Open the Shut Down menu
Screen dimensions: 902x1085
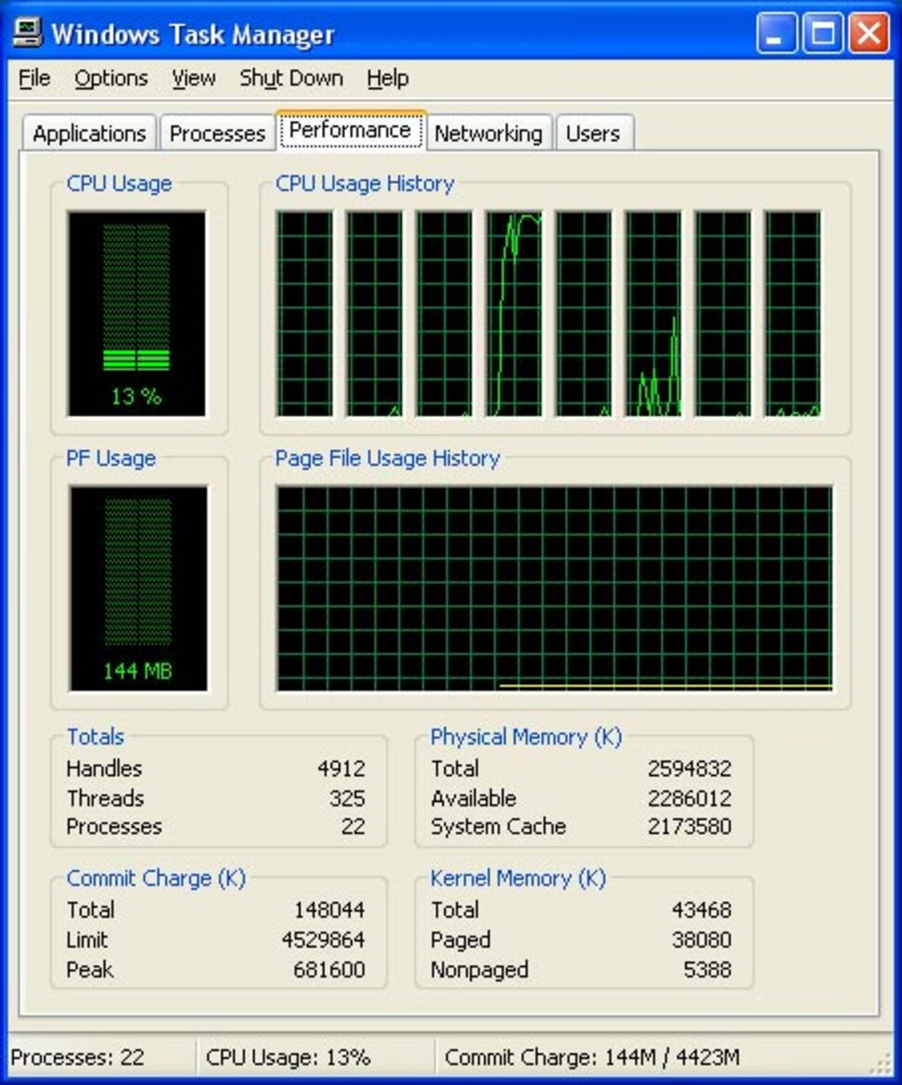(x=291, y=78)
